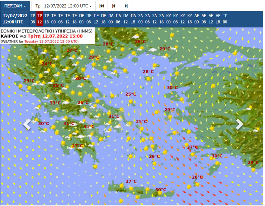Select the ΠΑ 00 forecast time
The image size is (265, 206).
(x=111, y=19)
